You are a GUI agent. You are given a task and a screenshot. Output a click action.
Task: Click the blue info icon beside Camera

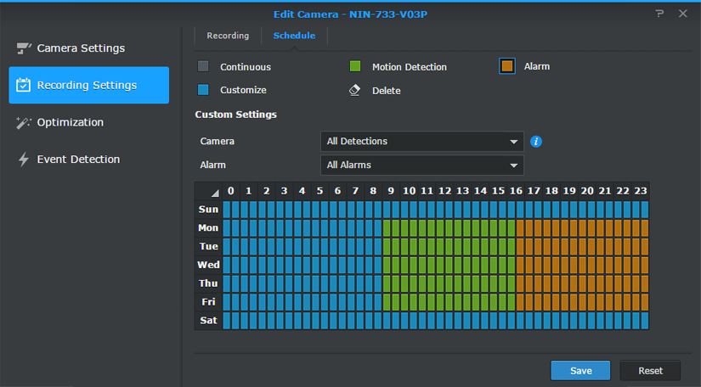(536, 142)
